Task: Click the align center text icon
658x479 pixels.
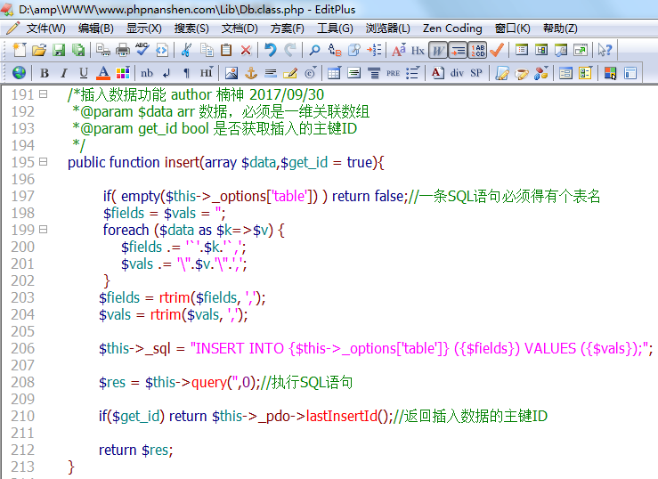Action: pos(373,73)
